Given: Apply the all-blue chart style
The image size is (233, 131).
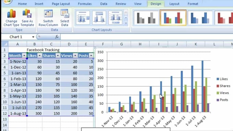Looking at the screenshot, I should [200, 18].
